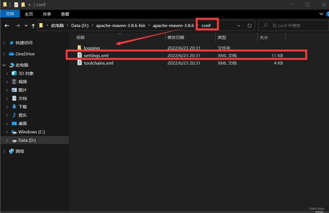Open 桌面 in the navigation pane
329x213 pixels.
pos(23,124)
